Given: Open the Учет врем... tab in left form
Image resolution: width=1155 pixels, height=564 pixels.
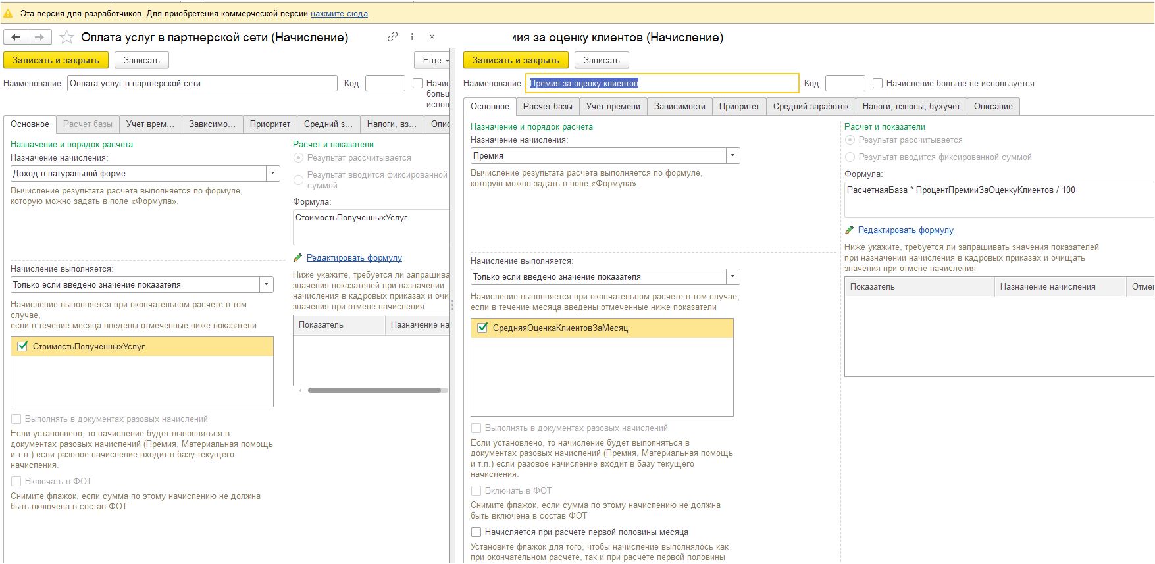Looking at the screenshot, I should point(151,124).
